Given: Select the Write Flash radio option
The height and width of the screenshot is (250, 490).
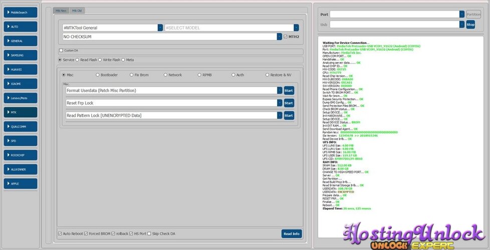Looking at the screenshot, I should (x=100, y=60).
